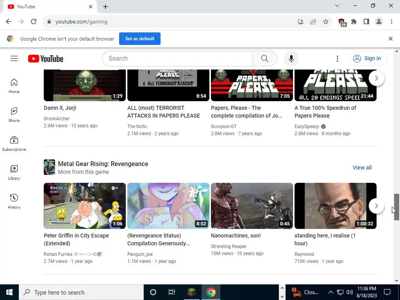Open Subscriptions in sidebar
This screenshot has height=300, width=400.
click(x=14, y=144)
